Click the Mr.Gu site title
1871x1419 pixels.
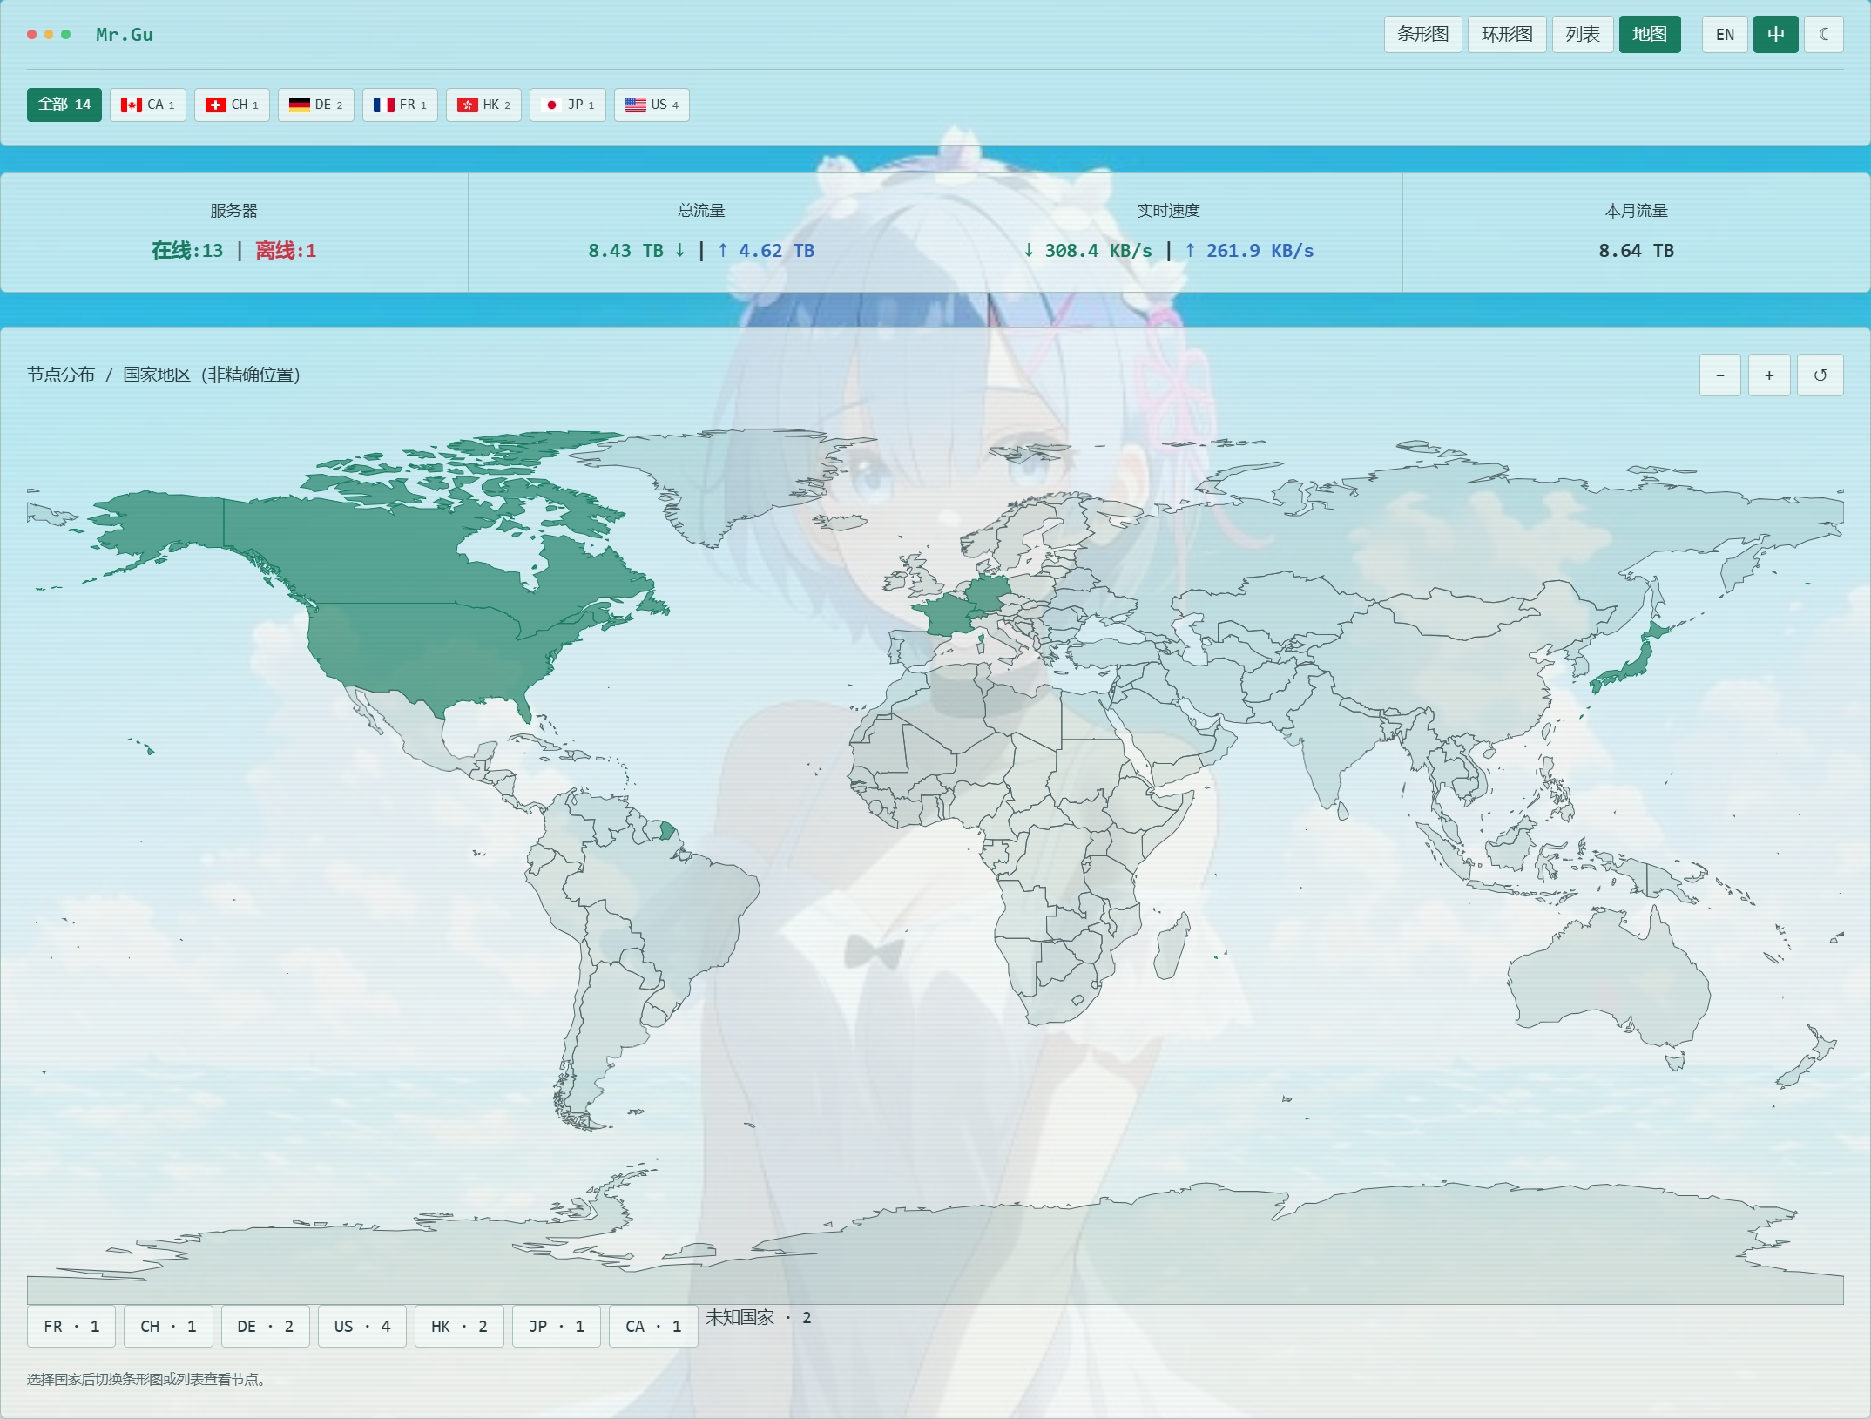[125, 35]
